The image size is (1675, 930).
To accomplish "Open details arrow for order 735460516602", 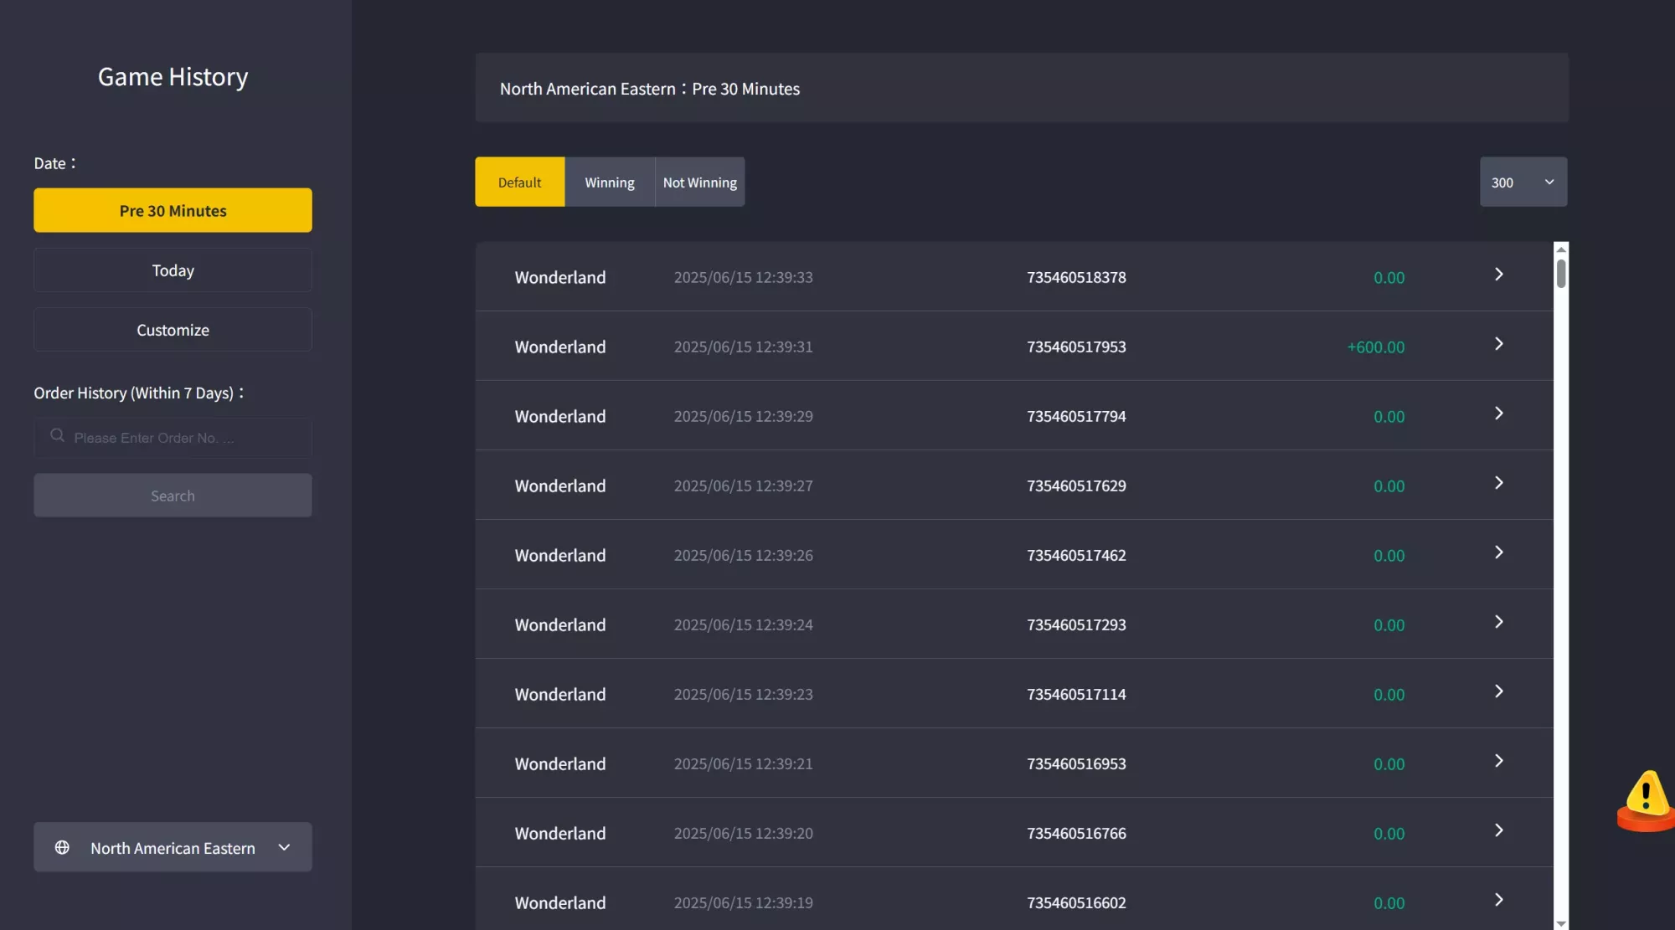I will [1499, 900].
